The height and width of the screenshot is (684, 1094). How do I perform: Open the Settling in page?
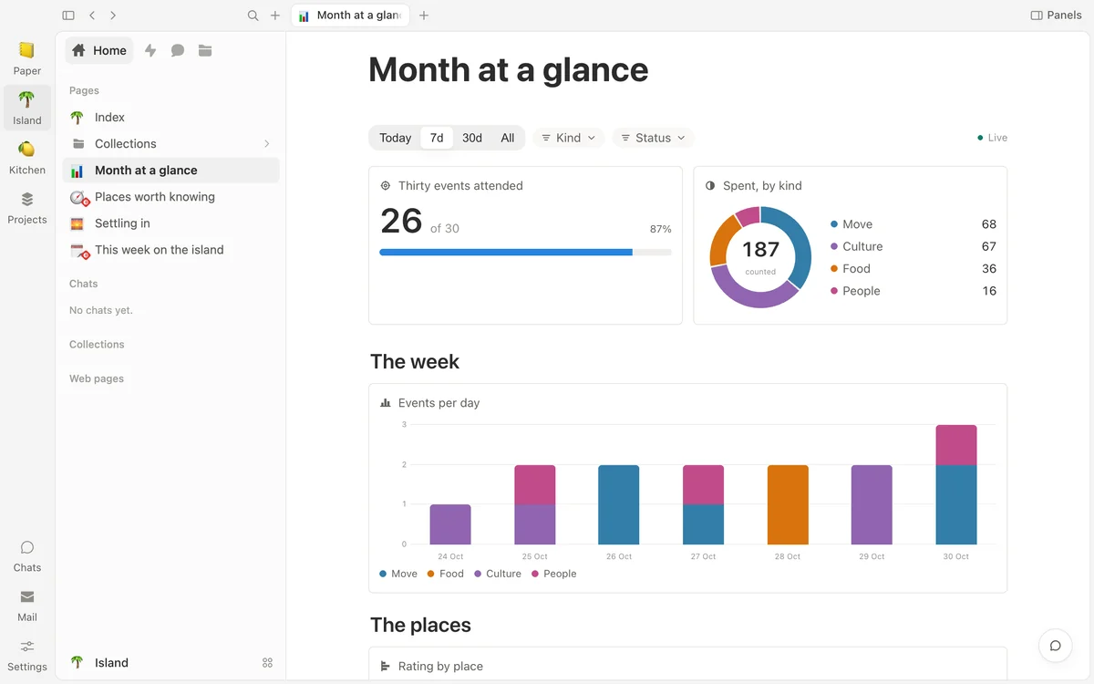coord(170,223)
